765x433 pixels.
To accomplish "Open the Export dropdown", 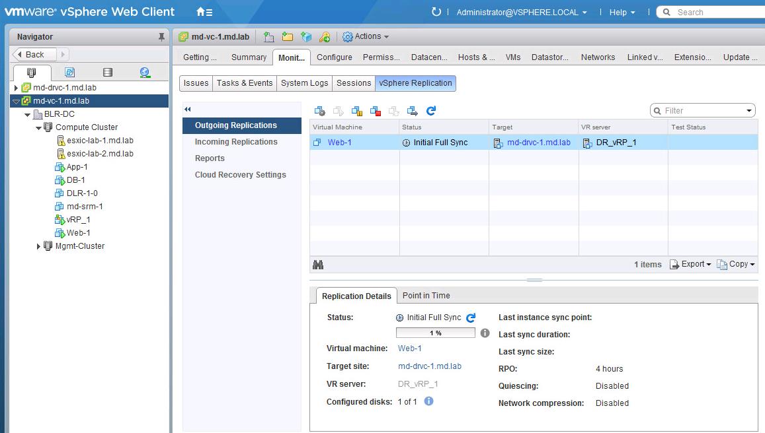I will click(x=690, y=264).
